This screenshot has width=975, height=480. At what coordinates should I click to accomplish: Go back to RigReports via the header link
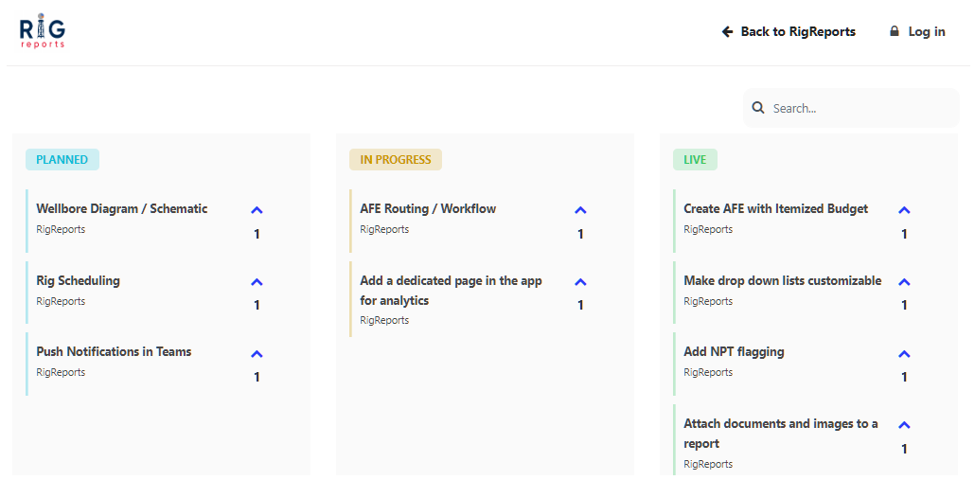(789, 31)
